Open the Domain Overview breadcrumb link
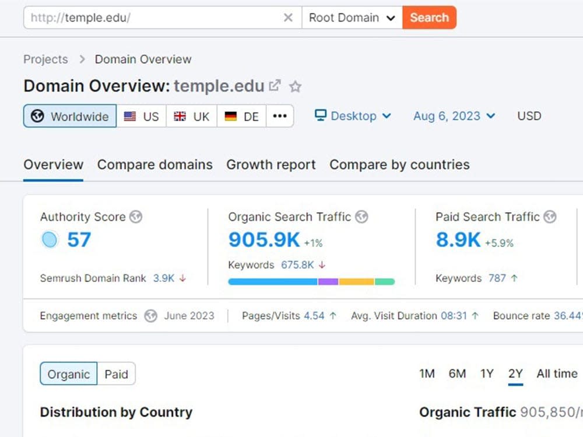Viewport: 583px width, 437px height. pos(143,59)
